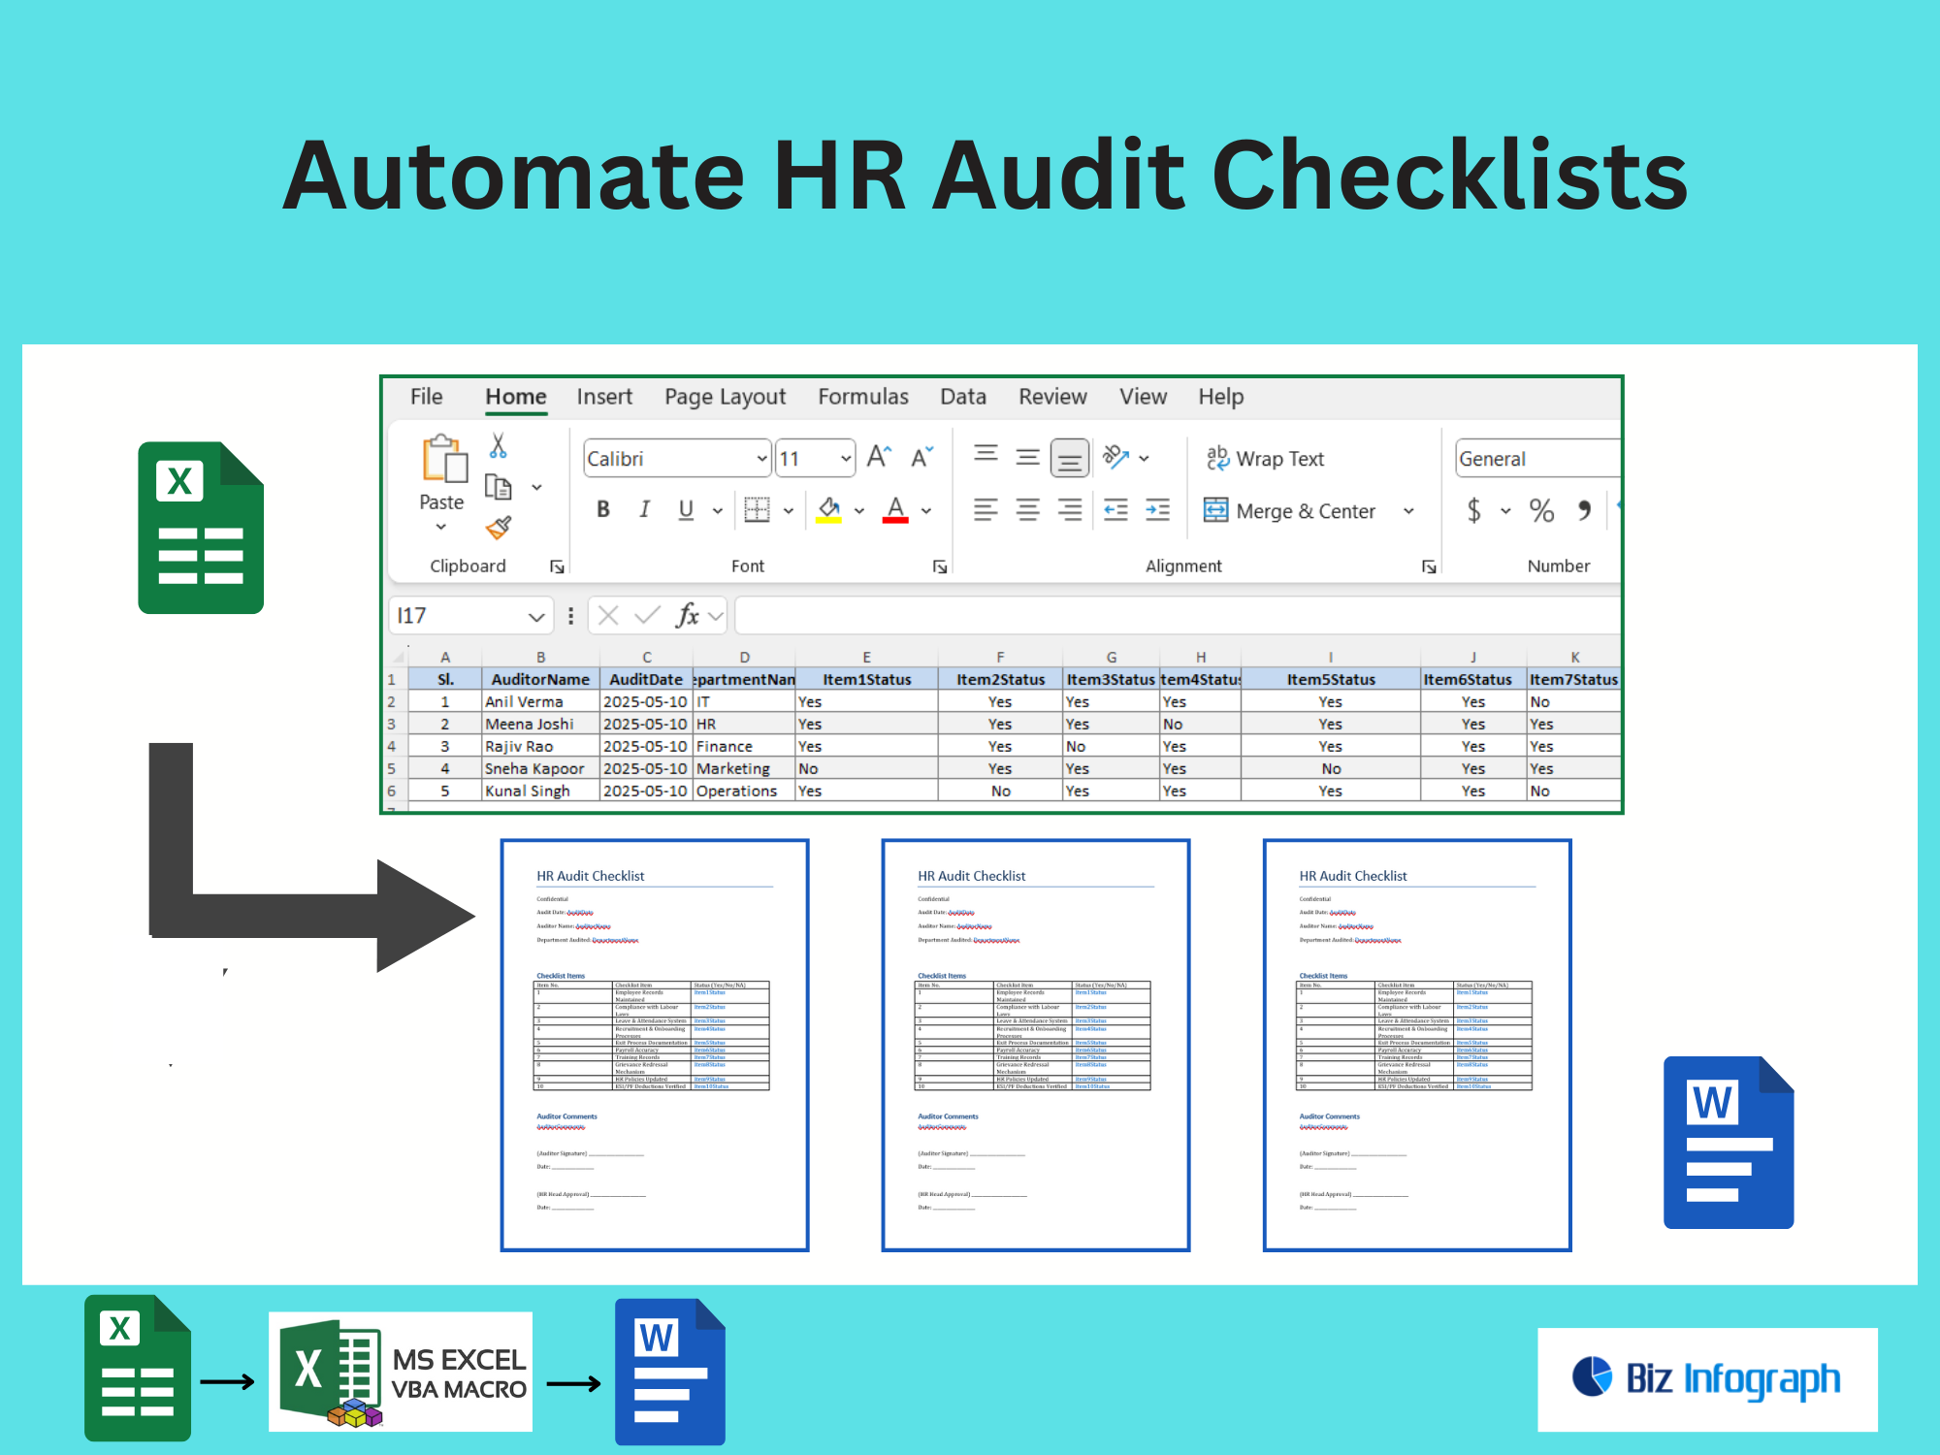Viewport: 1940px width, 1455px height.
Task: Toggle Underline formatting
Action: point(686,509)
